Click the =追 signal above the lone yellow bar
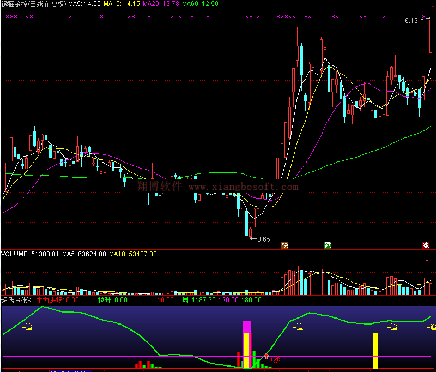The width and height of the screenshot is (436, 372). pos(392,327)
